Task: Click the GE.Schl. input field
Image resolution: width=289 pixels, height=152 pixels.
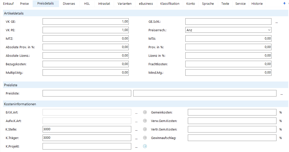Action: [228, 21]
